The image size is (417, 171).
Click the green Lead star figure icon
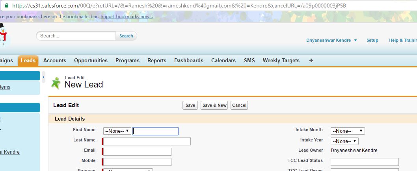pyautogui.click(x=56, y=83)
